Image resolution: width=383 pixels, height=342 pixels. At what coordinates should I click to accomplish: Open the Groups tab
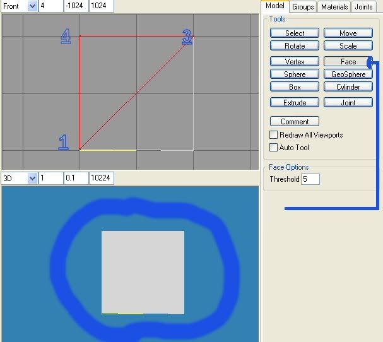click(x=303, y=6)
